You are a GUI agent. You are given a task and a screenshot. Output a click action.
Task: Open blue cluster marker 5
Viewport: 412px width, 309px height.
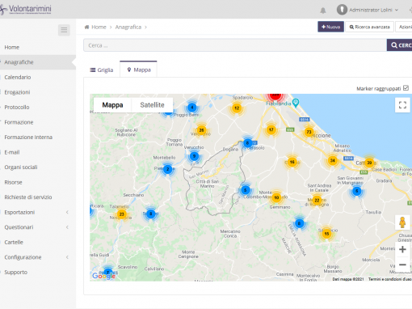click(x=245, y=190)
